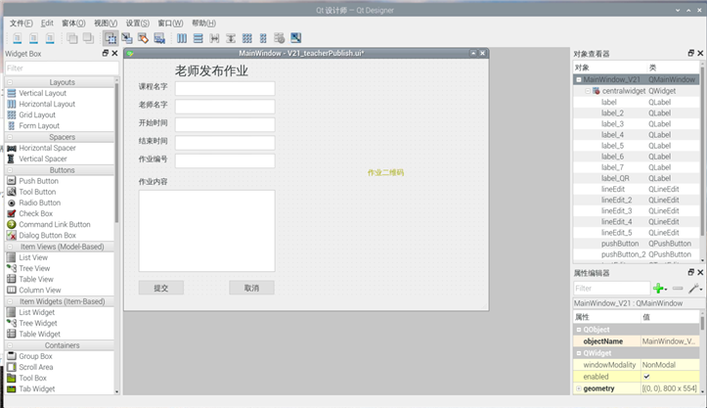Click the New form toolbar icon
Screen dimensions: 707x408
pos(18,38)
